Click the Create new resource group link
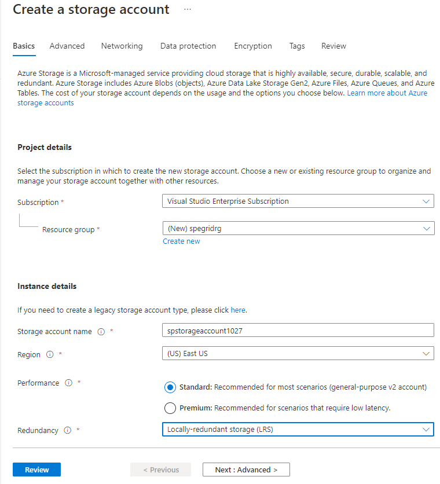This screenshot has width=440, height=484. click(181, 241)
